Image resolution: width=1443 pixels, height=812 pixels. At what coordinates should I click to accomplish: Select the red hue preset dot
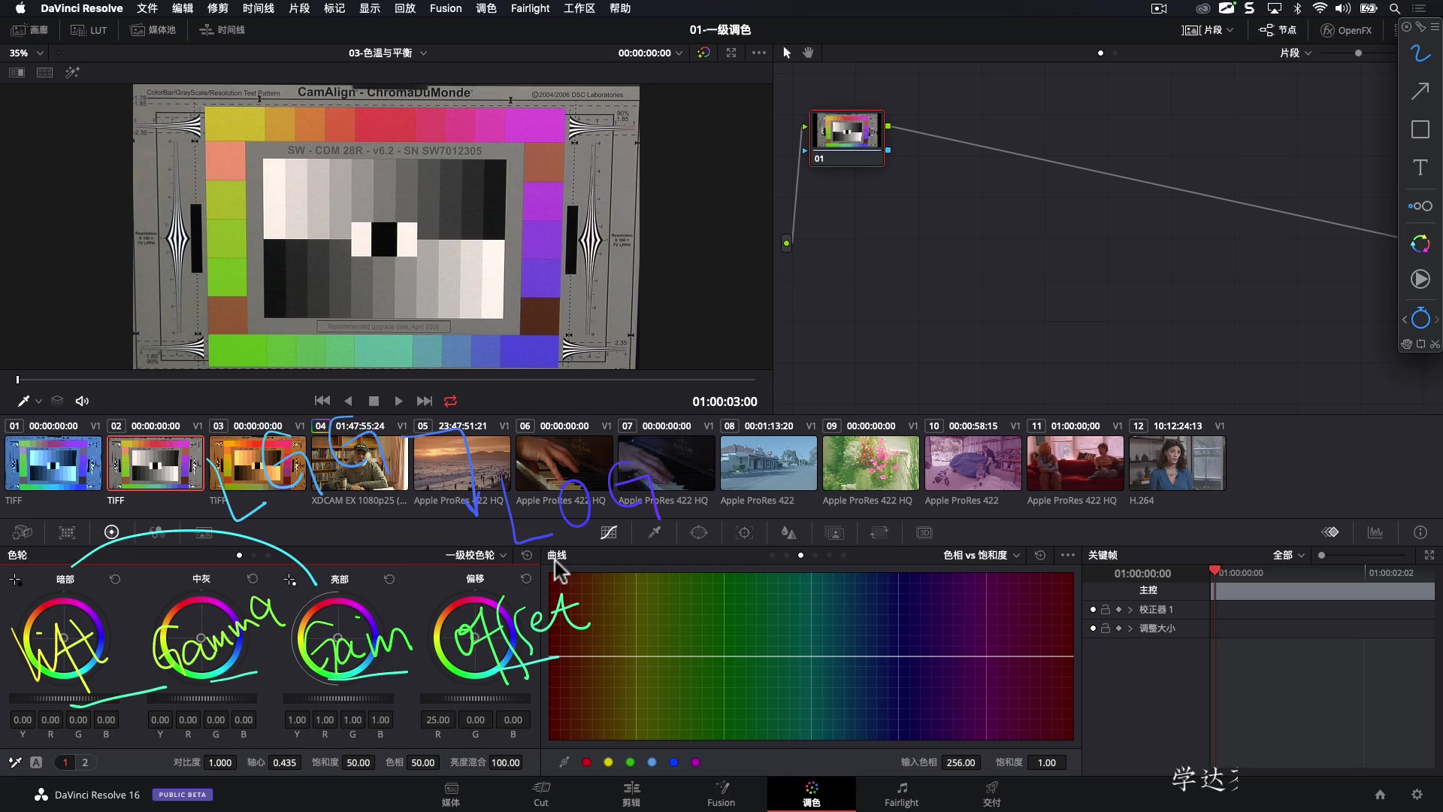point(586,762)
